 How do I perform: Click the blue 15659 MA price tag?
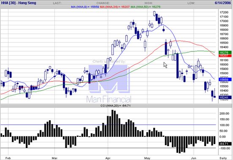(x=225, y=79)
